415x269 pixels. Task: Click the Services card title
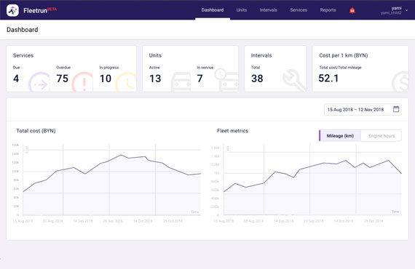(23, 55)
